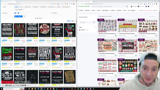Viewport: 160px width, 90px height.
Task: Open File Explorer from the taskbar
Action: (x=35, y=89)
